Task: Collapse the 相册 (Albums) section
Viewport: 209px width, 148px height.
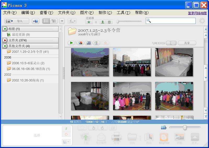Action: pos(5,29)
